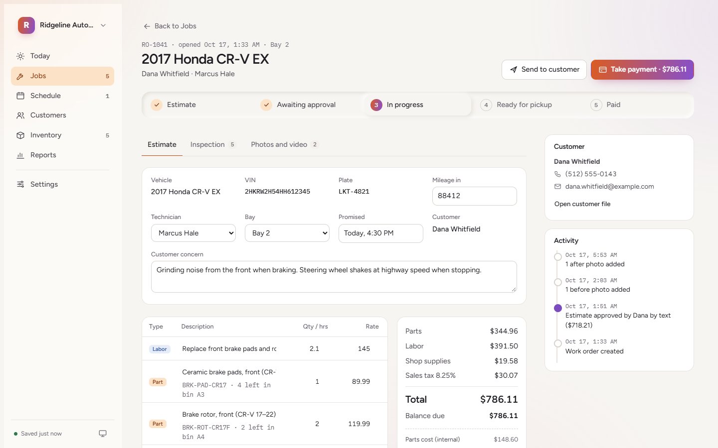The image size is (718, 448).
Task: Go back via Back to Jobs link
Action: pyautogui.click(x=170, y=26)
